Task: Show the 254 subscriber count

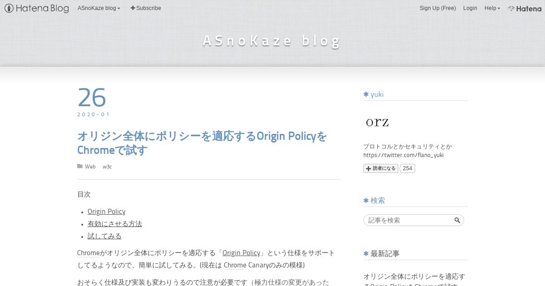Action: click(407, 168)
